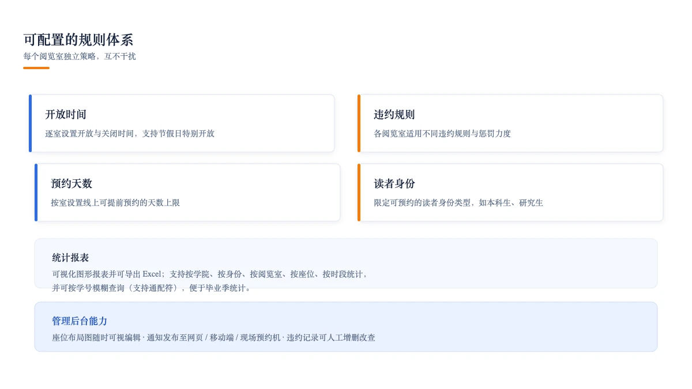Select the 违约规则 card heading
This screenshot has width=692, height=389.
click(394, 115)
